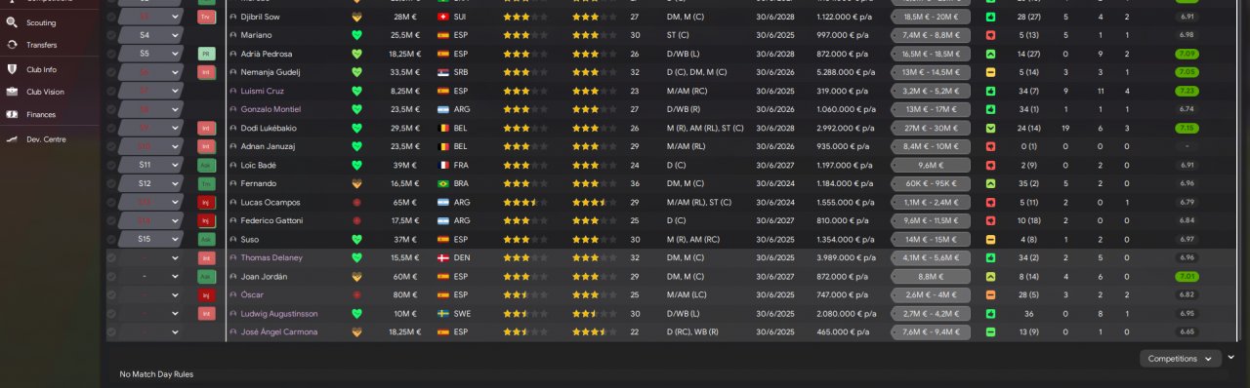Screen dimensions: 1250x388
Task: Click the red value trend icon for Mariano
Action: tap(991, 35)
